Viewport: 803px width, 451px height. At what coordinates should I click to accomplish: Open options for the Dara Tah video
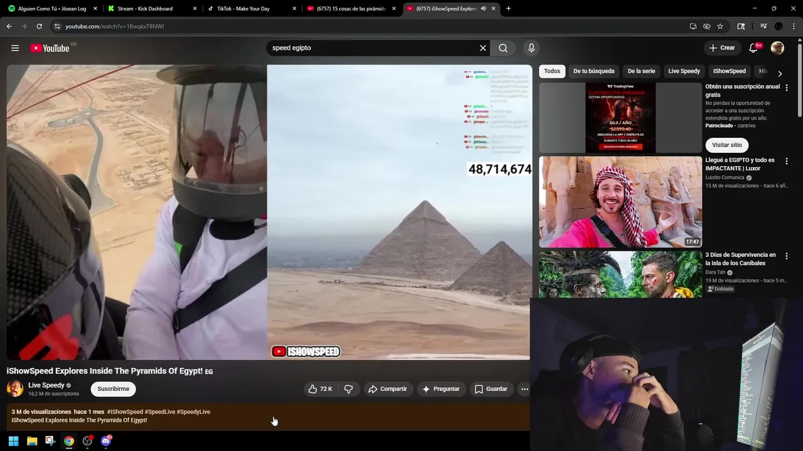[787, 256]
